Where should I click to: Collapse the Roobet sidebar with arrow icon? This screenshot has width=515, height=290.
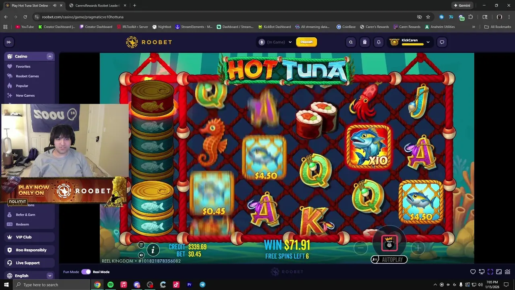coord(9,42)
